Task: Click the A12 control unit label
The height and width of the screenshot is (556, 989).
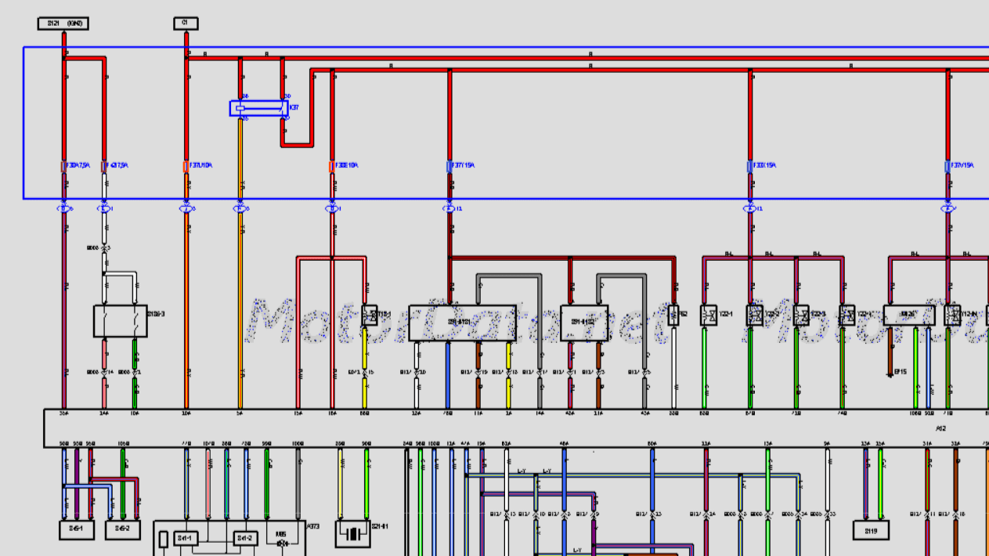Action: 940,428
